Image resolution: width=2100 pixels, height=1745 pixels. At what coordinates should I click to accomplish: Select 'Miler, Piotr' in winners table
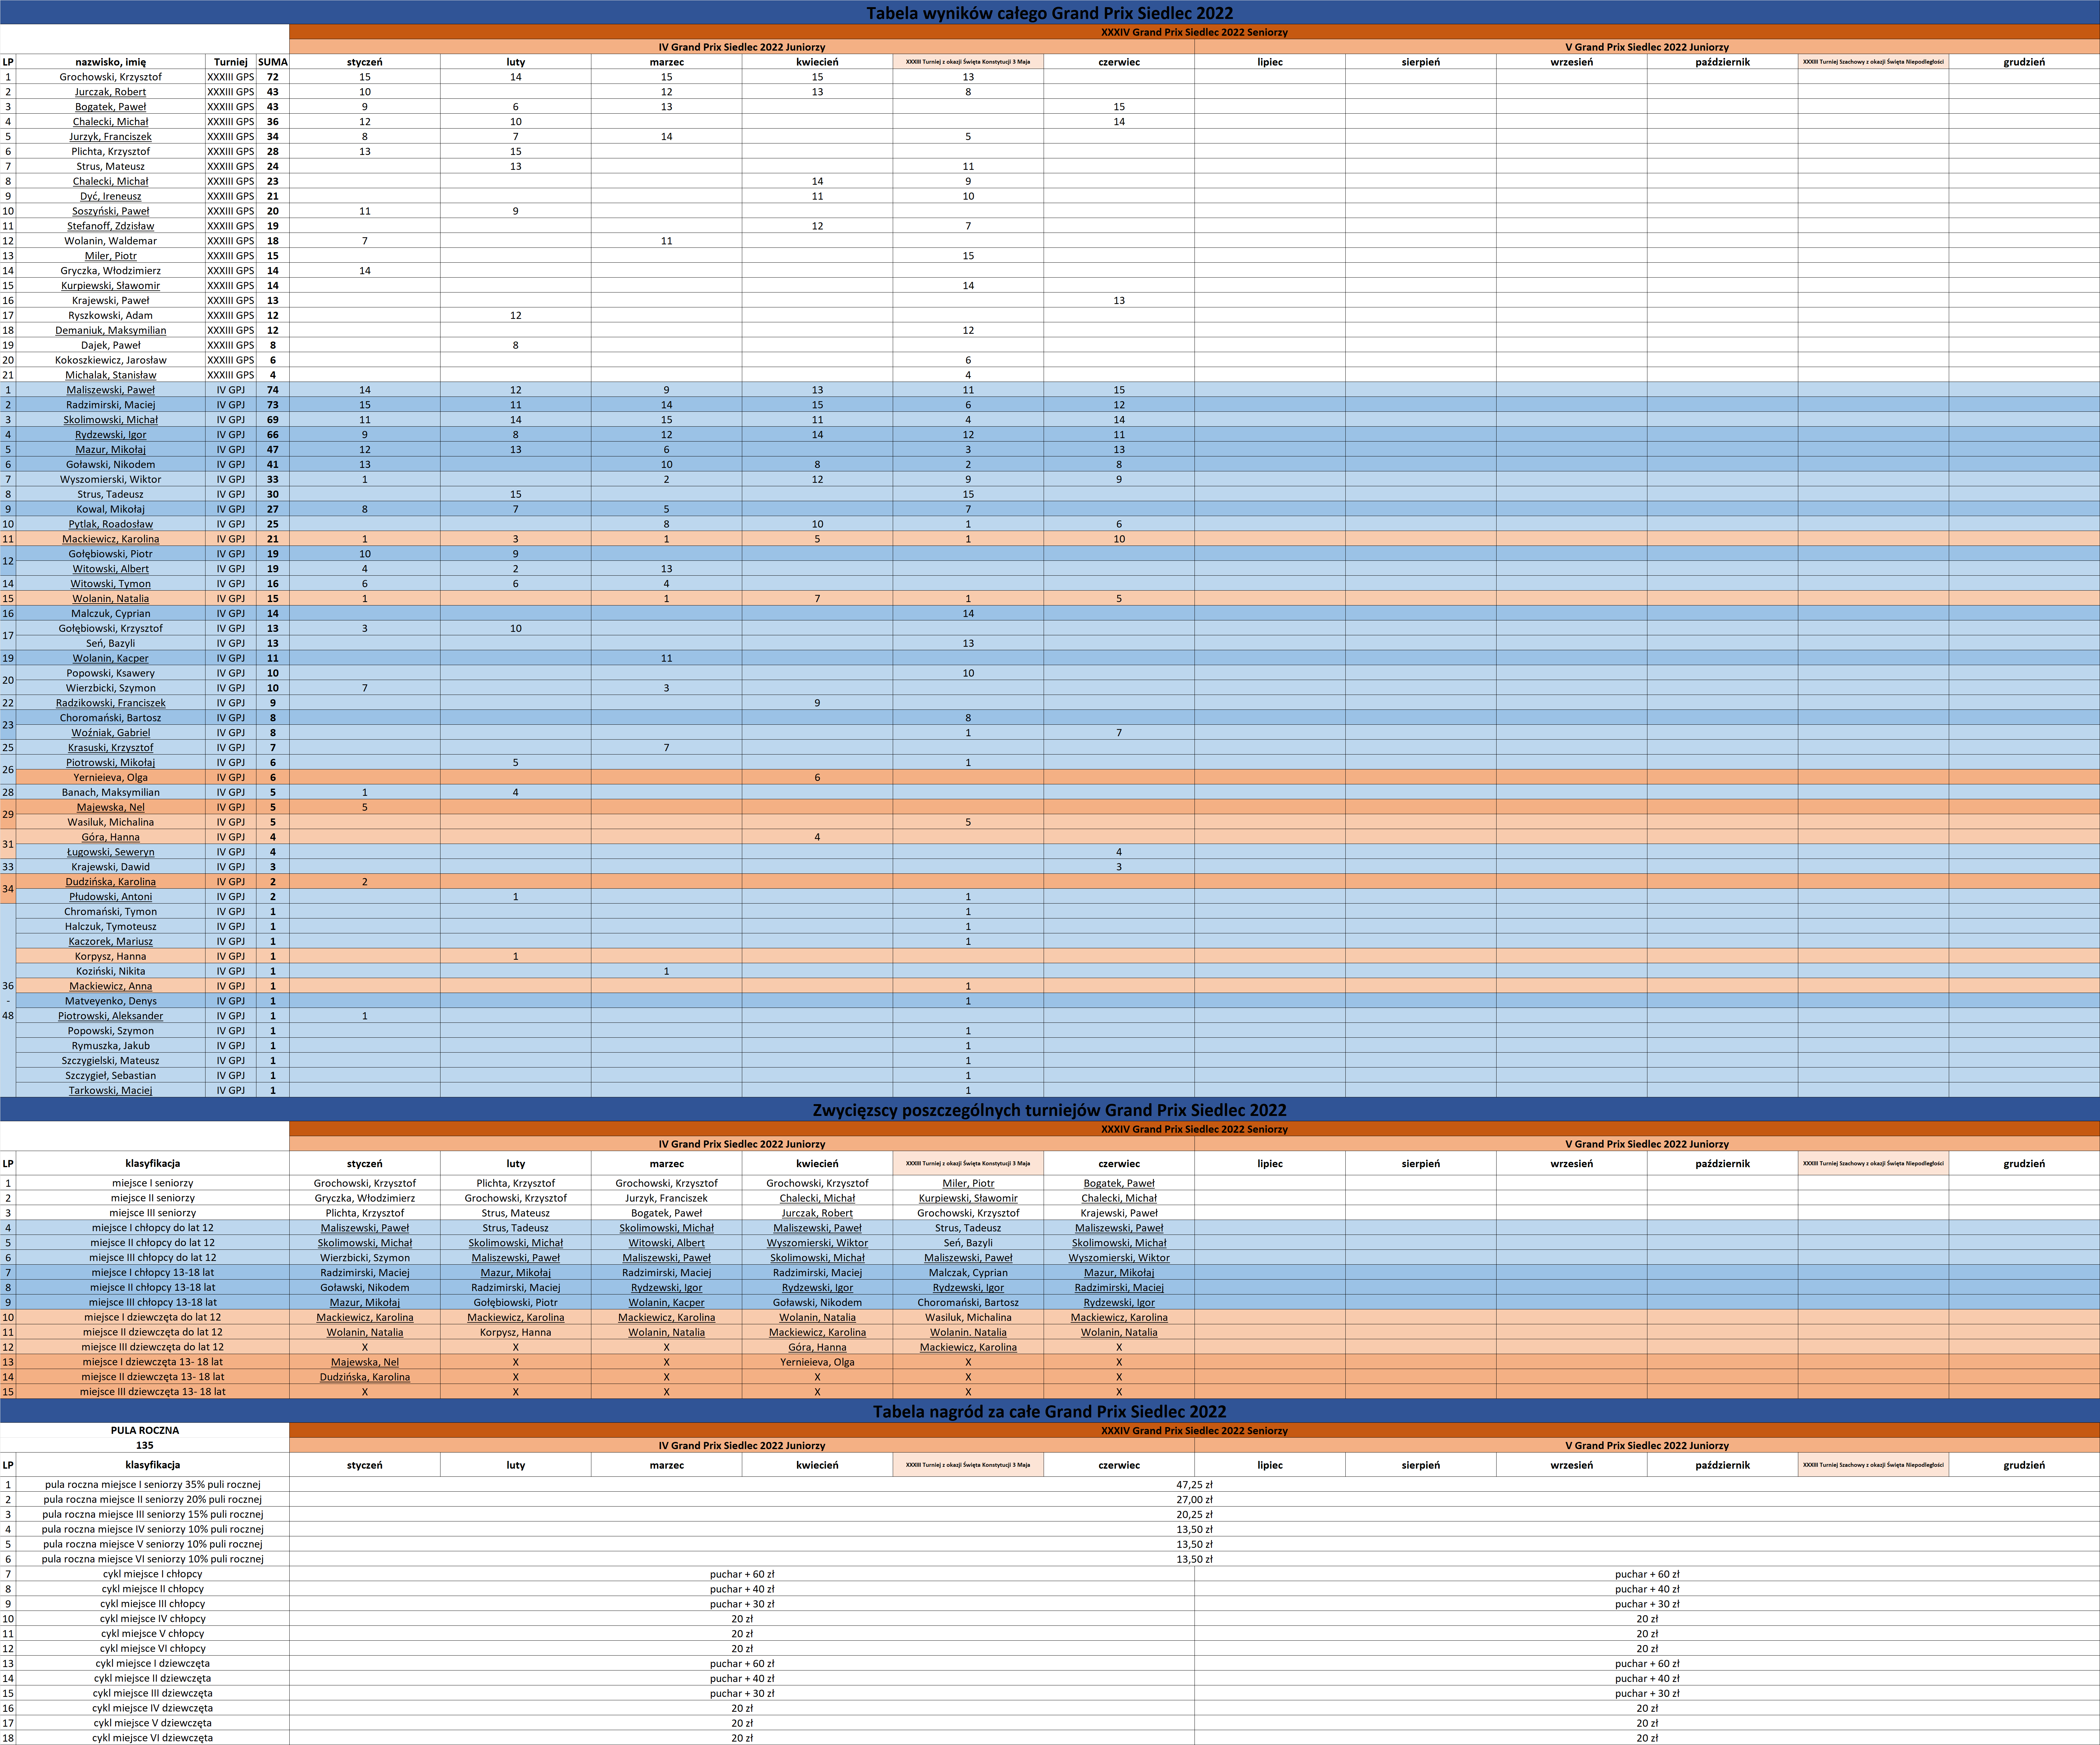point(968,1183)
